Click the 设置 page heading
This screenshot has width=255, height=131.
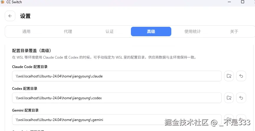click(25, 16)
